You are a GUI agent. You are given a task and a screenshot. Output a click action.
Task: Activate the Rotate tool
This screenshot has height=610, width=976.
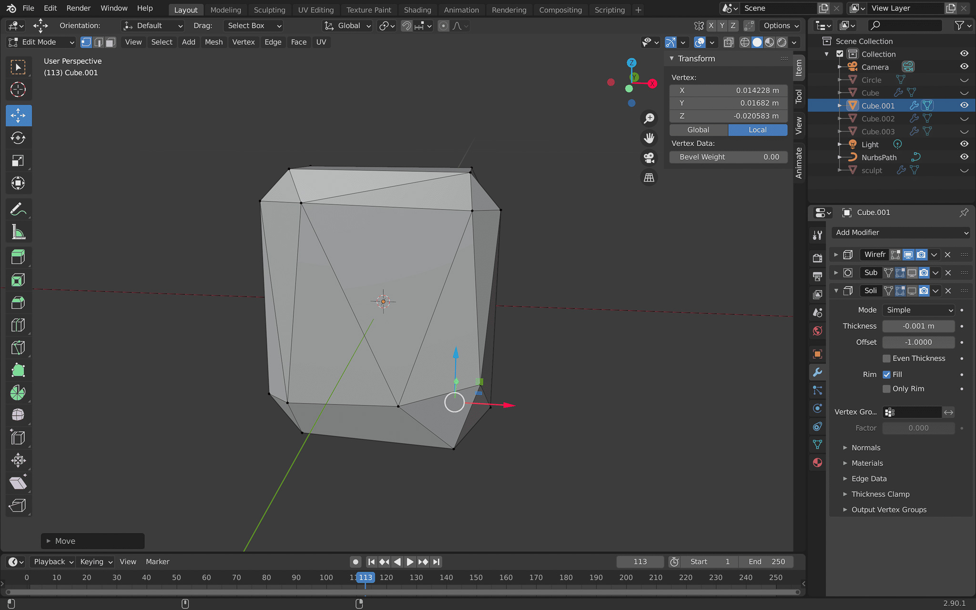click(x=18, y=138)
